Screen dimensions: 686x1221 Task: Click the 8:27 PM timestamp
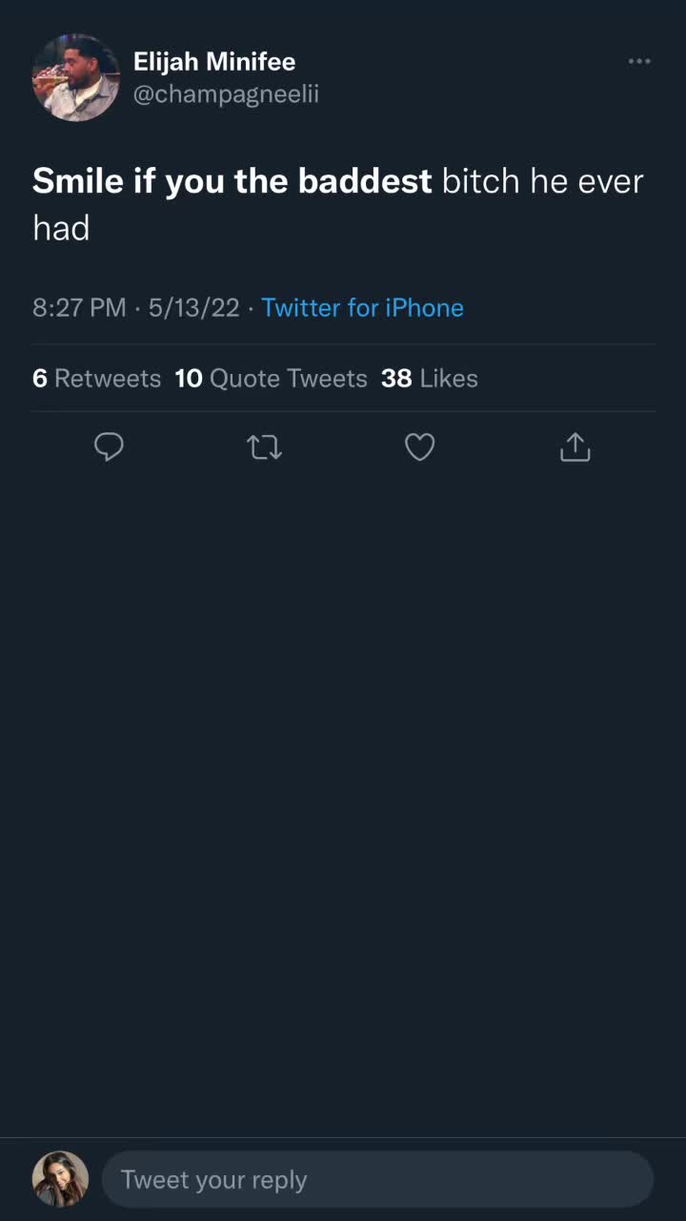coord(79,307)
